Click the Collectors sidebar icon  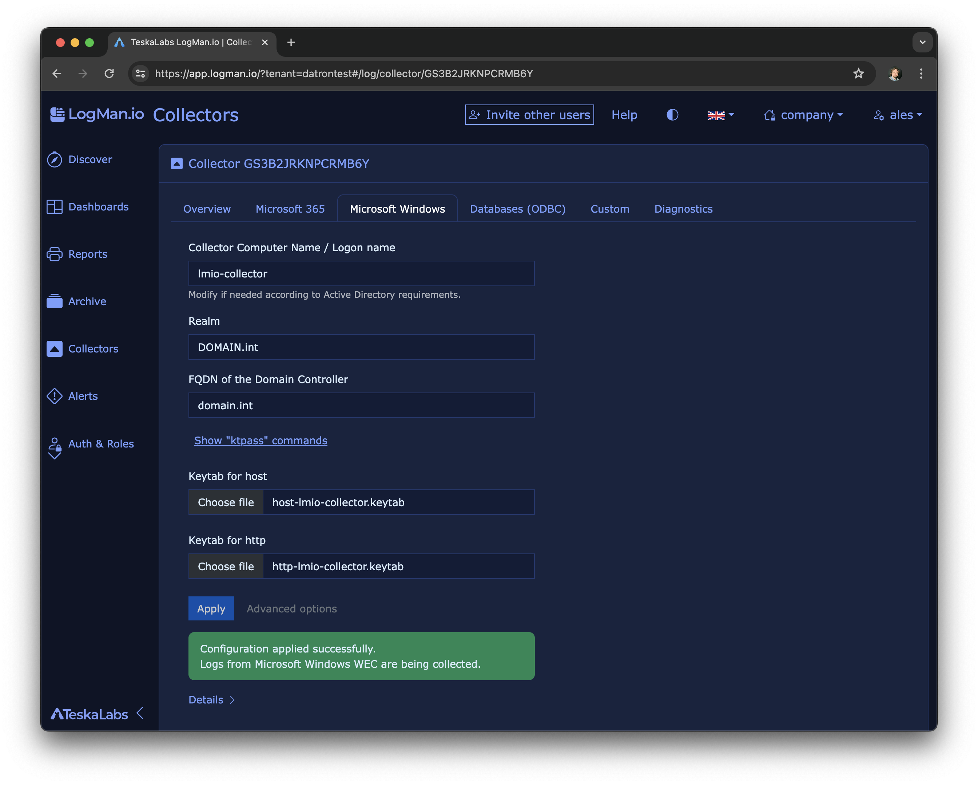pos(55,349)
